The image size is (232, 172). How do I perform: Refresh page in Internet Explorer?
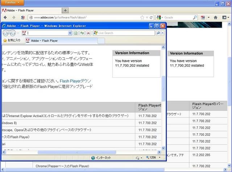[x=82, y=33]
